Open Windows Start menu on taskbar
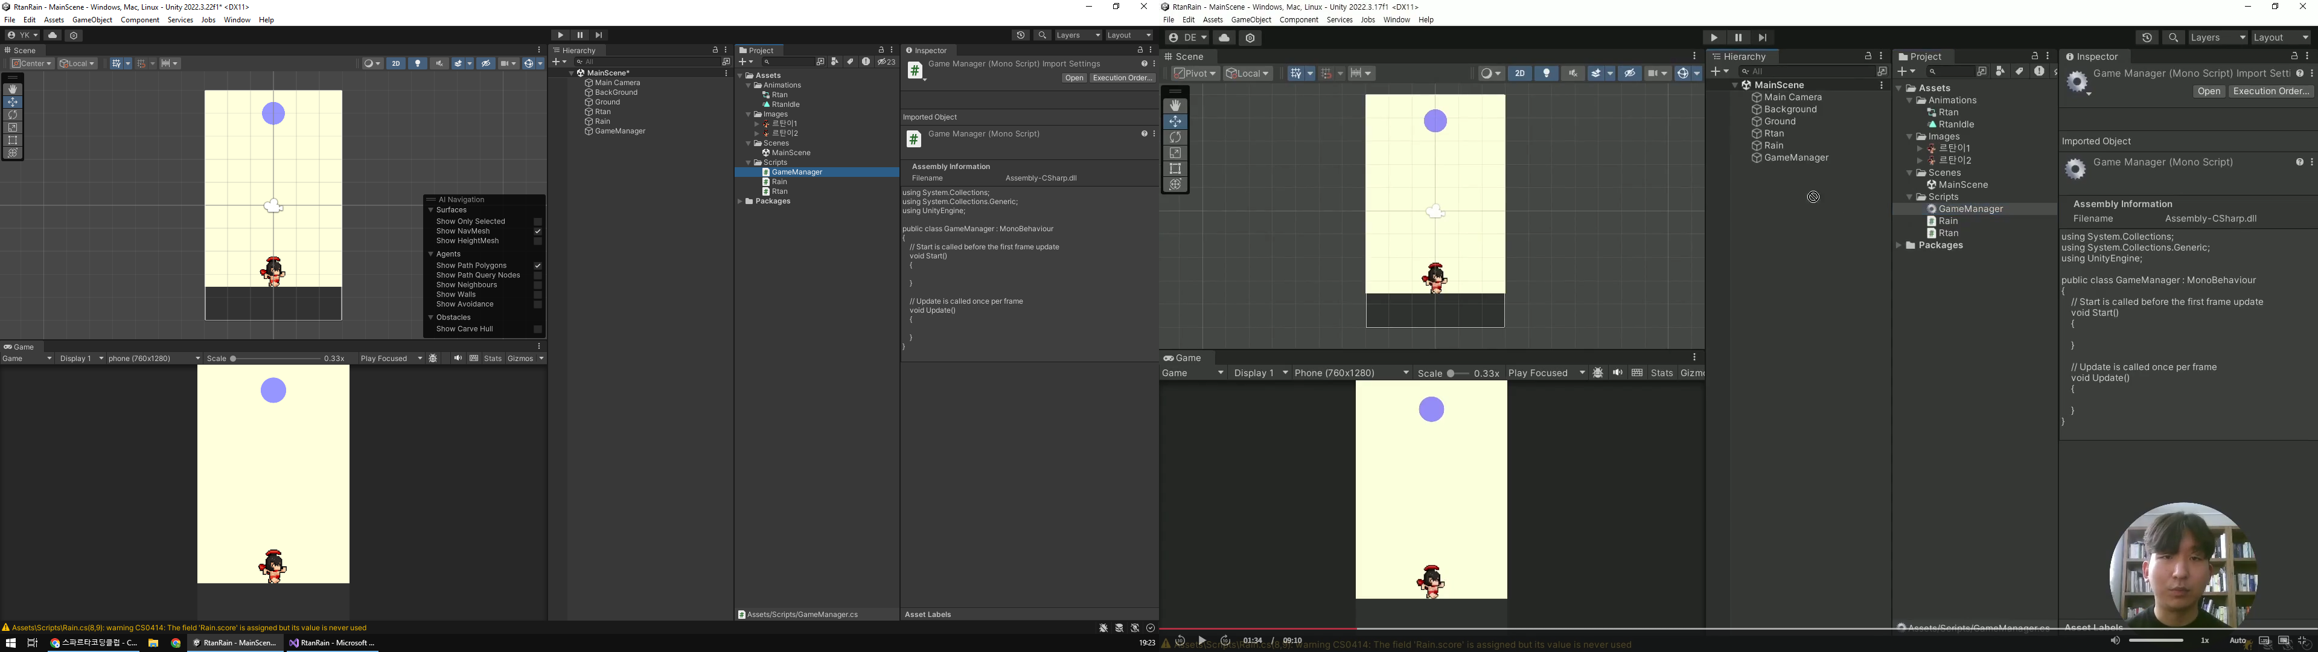Screen dimensions: 2318x652 point(11,643)
